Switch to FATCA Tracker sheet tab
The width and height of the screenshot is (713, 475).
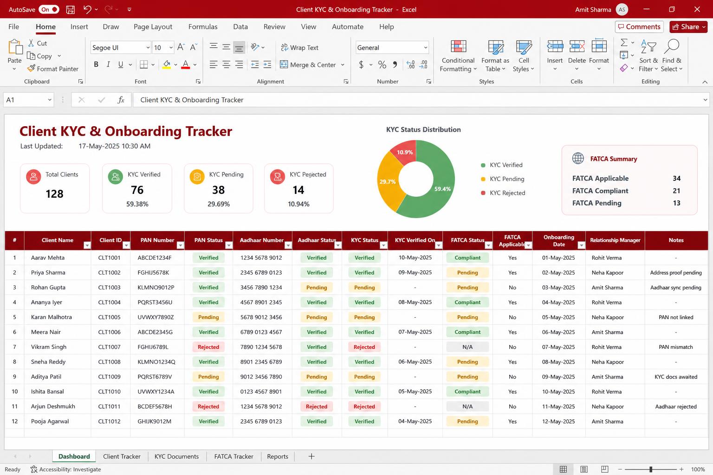point(233,456)
